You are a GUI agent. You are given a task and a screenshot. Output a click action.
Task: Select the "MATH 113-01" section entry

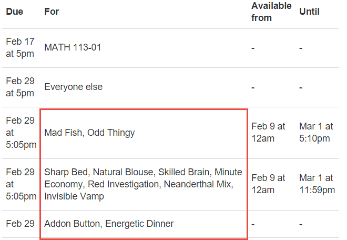(x=73, y=47)
